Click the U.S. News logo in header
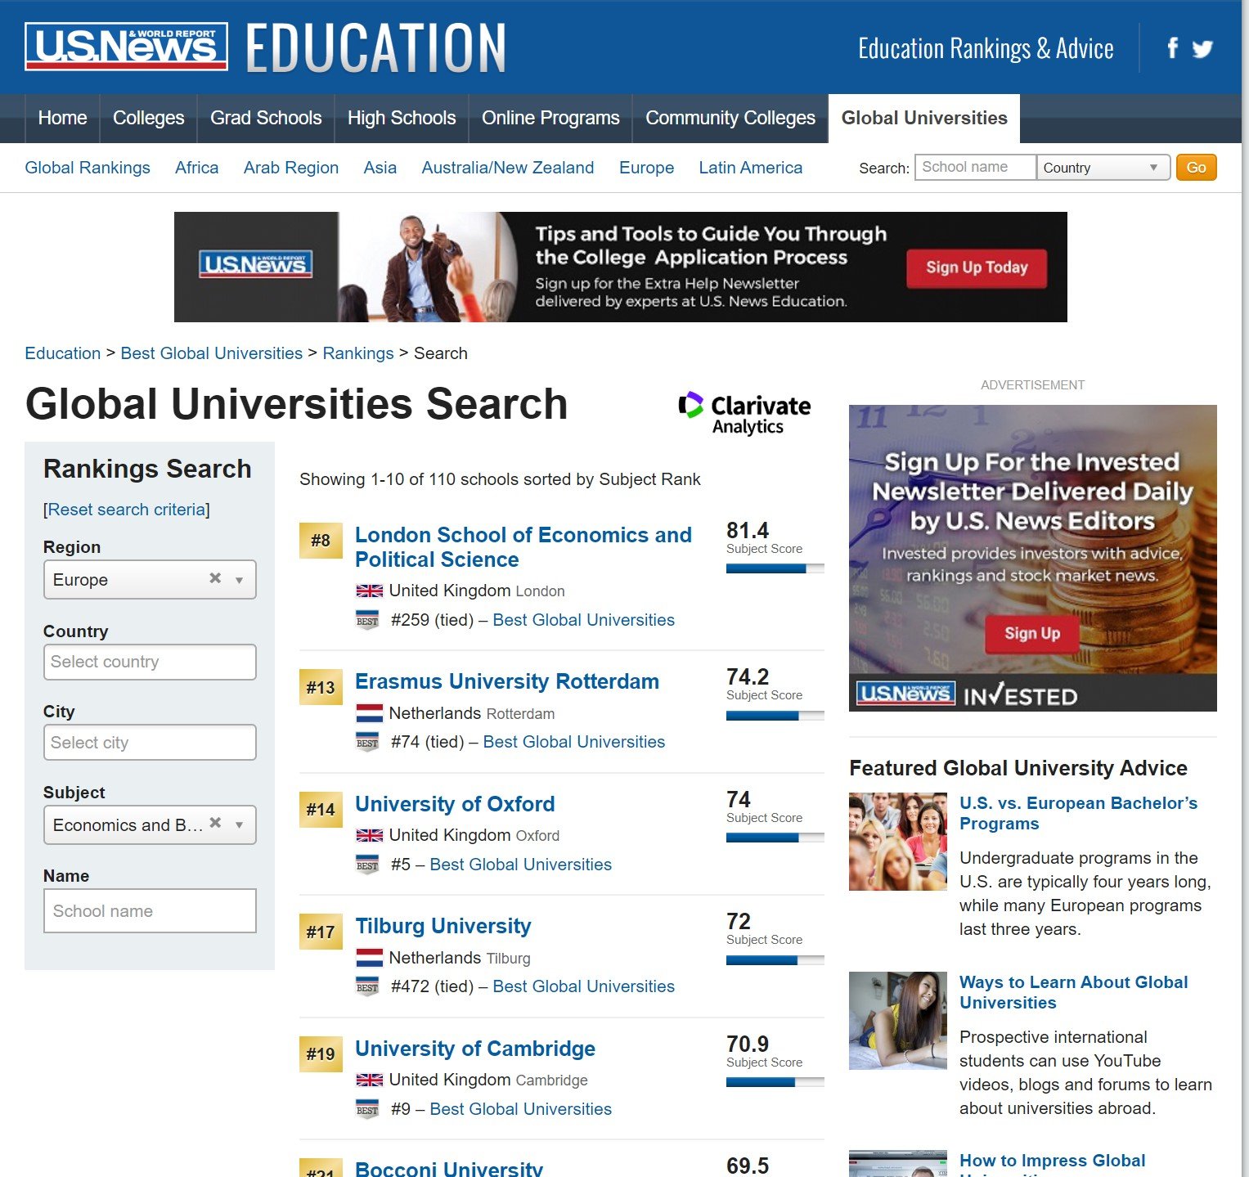Viewport: 1249px width, 1177px height. coord(126,46)
